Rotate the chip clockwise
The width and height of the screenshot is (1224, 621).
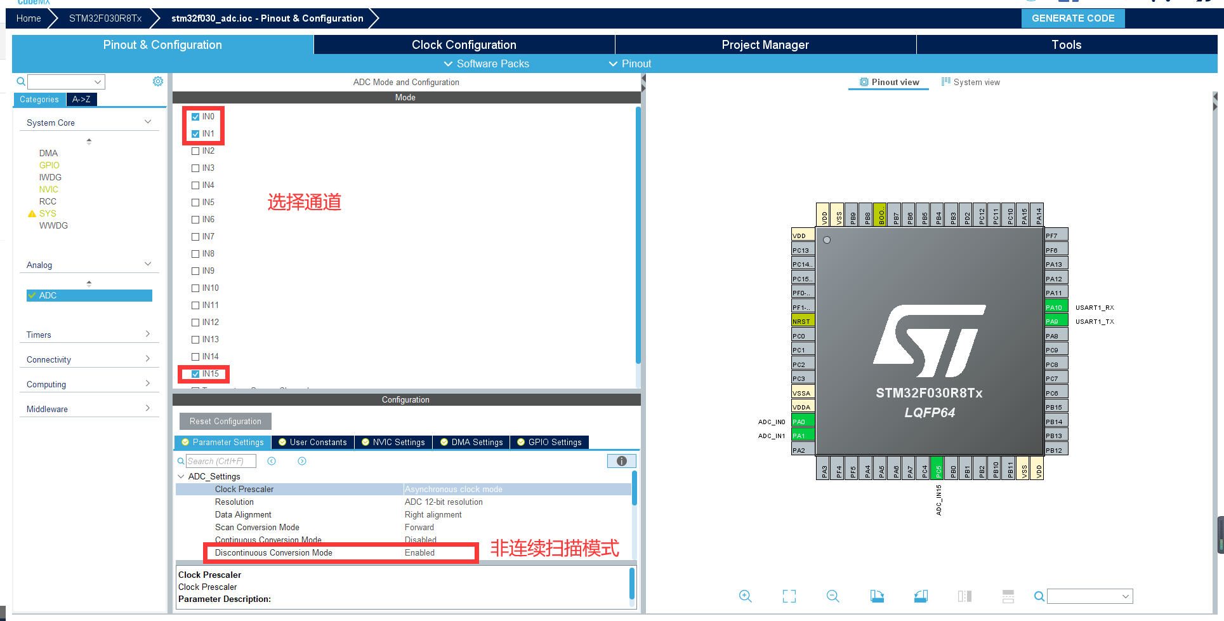[x=877, y=596]
